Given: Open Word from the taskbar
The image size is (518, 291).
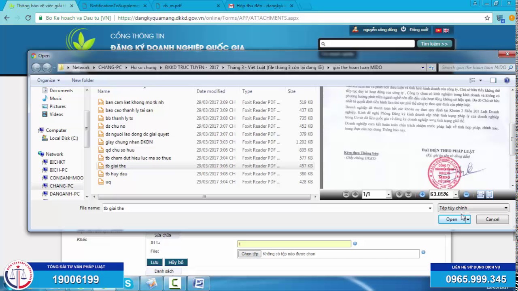Looking at the screenshot, I should coord(198,283).
